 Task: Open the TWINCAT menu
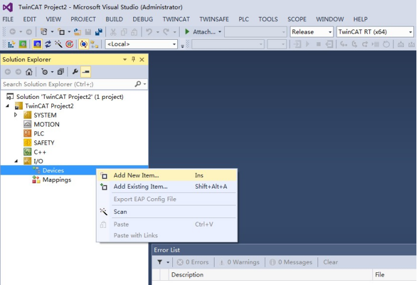176,19
